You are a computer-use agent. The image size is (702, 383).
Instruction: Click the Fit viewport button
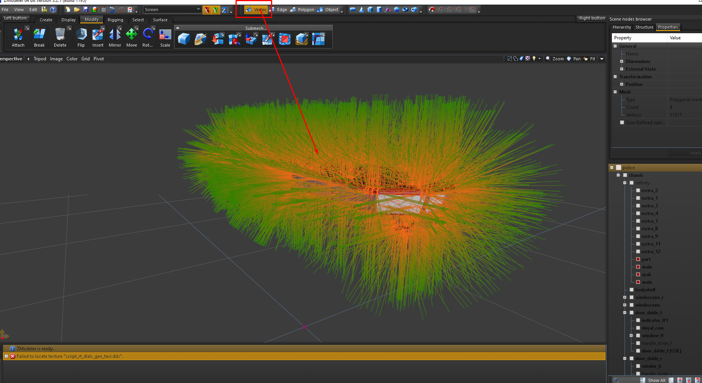pos(589,59)
